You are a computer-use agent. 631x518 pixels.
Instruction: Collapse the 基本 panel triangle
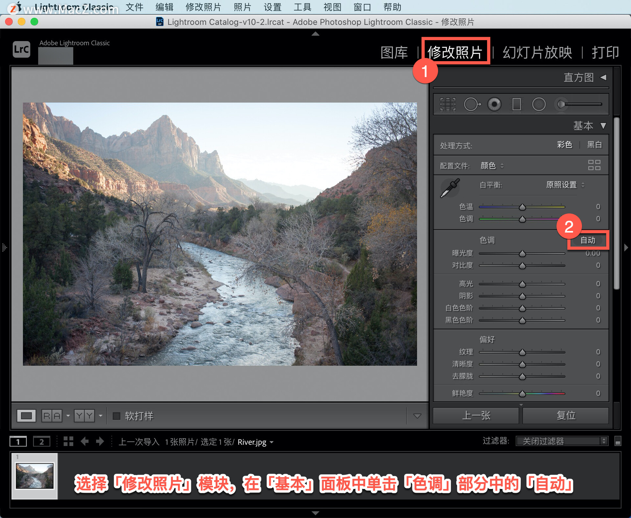[603, 126]
